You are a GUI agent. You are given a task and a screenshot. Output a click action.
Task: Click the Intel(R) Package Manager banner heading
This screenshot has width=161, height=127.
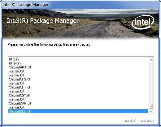pos(43,21)
